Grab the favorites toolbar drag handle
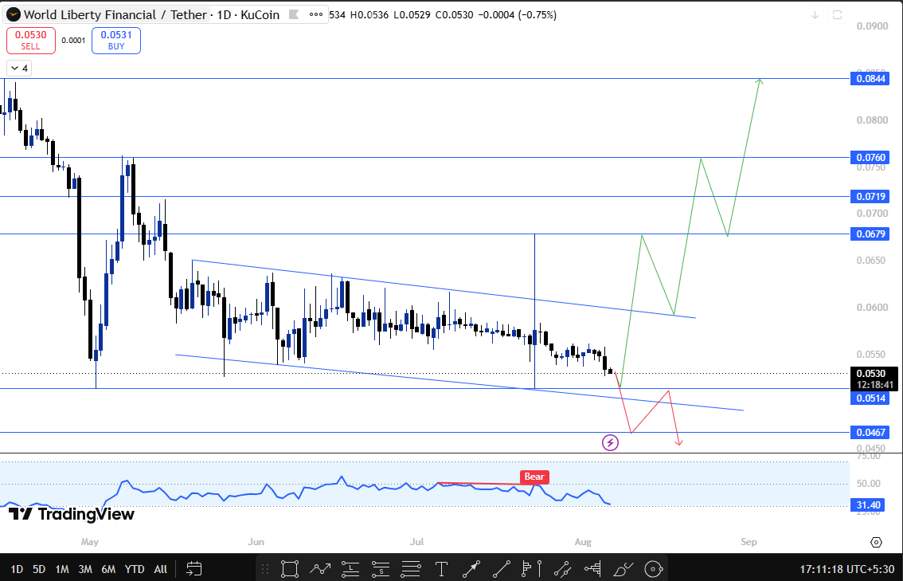Viewport: 903px width, 581px height. tap(265, 569)
